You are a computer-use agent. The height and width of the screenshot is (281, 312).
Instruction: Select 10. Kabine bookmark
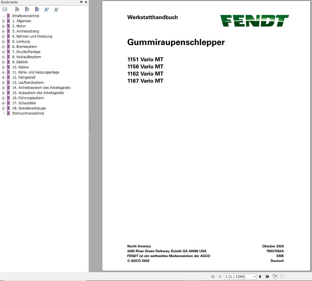20,67
